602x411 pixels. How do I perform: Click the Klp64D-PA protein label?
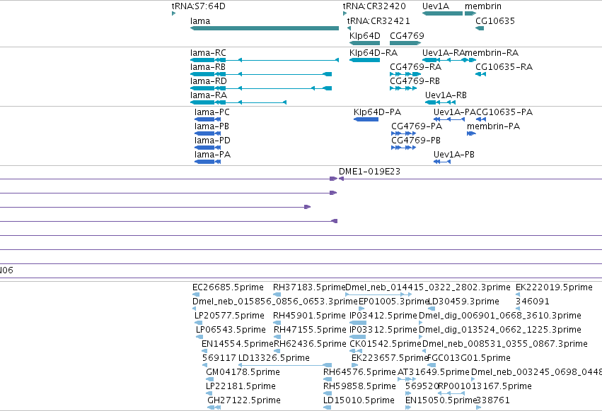pos(378,112)
